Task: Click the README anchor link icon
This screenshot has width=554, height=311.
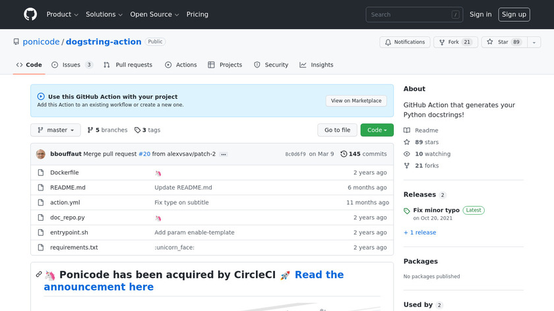Action: click(39, 275)
